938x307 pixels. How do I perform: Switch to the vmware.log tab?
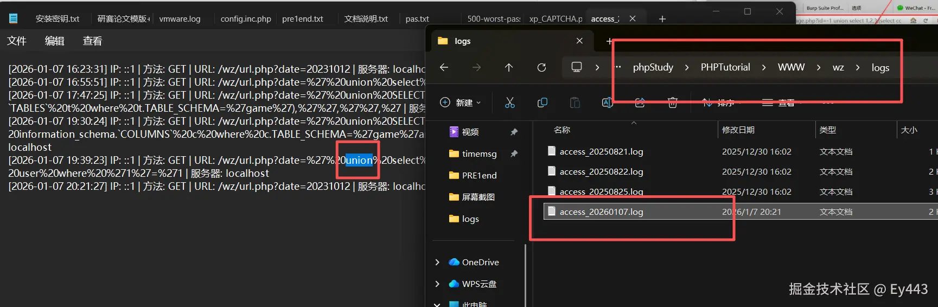point(180,18)
